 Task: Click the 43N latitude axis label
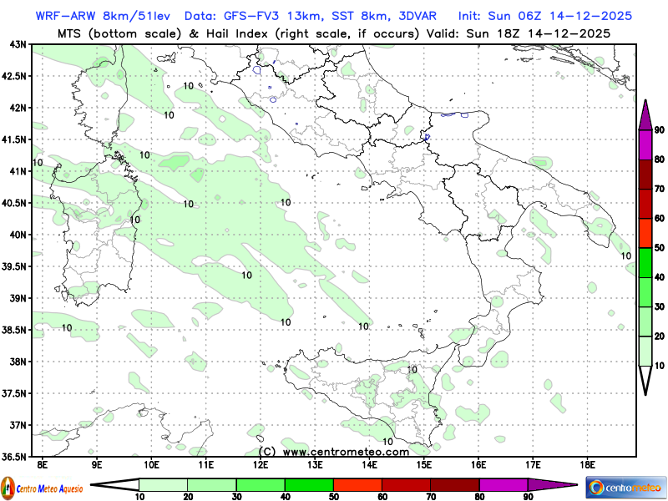(x=16, y=44)
